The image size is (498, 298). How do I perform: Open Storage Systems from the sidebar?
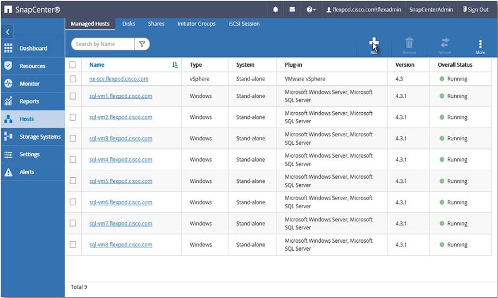(33, 136)
